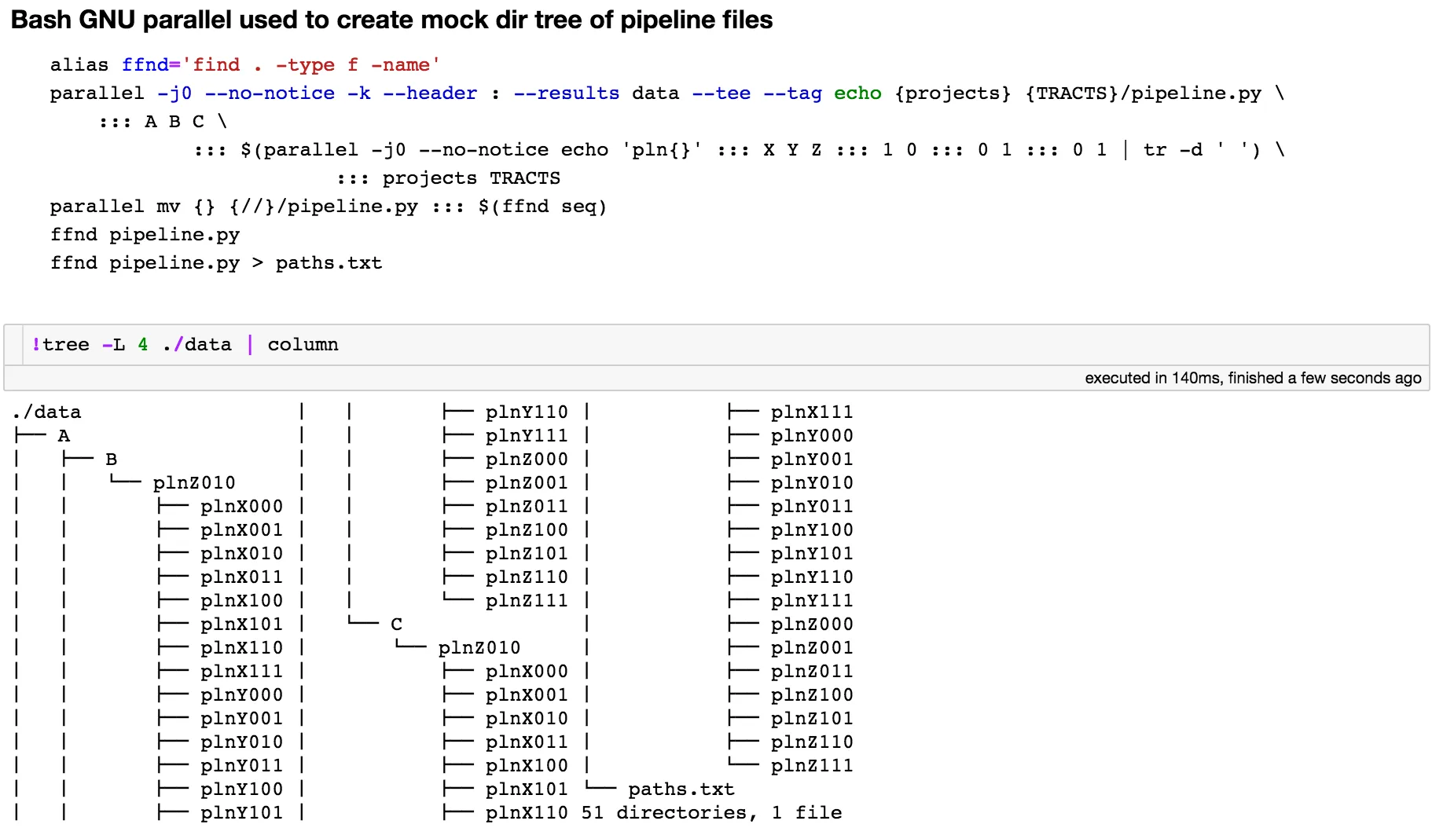The width and height of the screenshot is (1443, 828).
Task: Click the --results option in the parallel command
Action: click(x=566, y=93)
